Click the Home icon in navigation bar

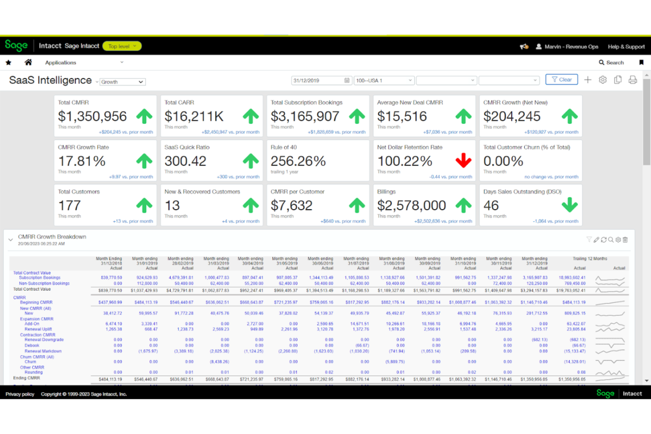(28, 62)
